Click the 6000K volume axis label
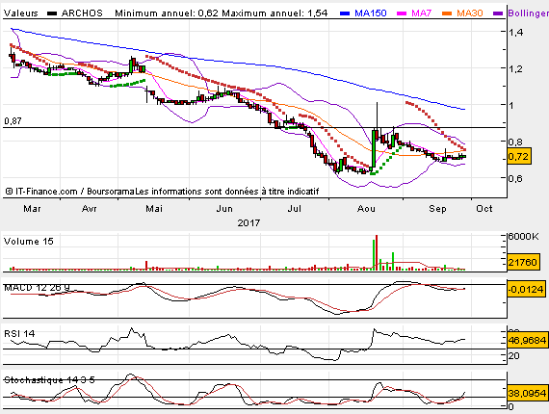The image size is (549, 414). [x=523, y=237]
